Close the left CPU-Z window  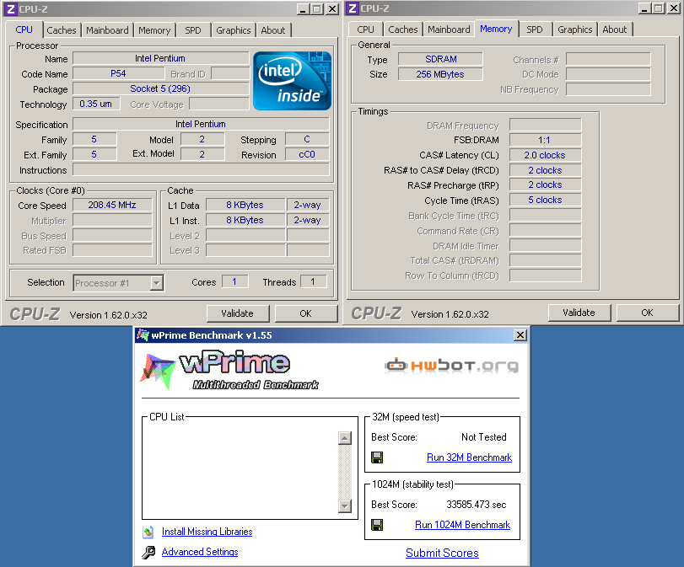332,8
